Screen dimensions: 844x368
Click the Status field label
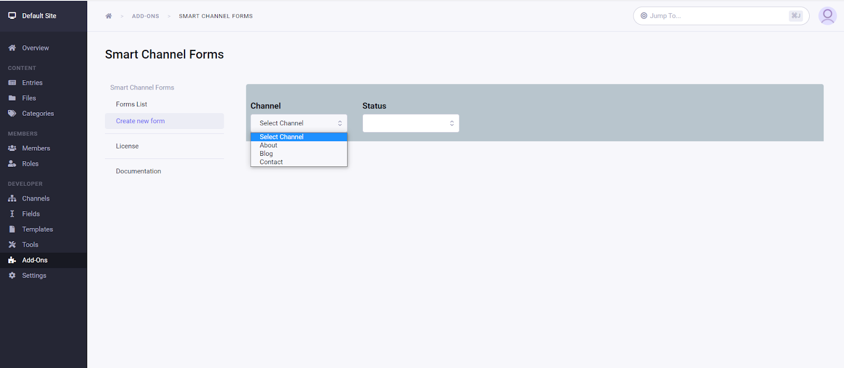[374, 106]
